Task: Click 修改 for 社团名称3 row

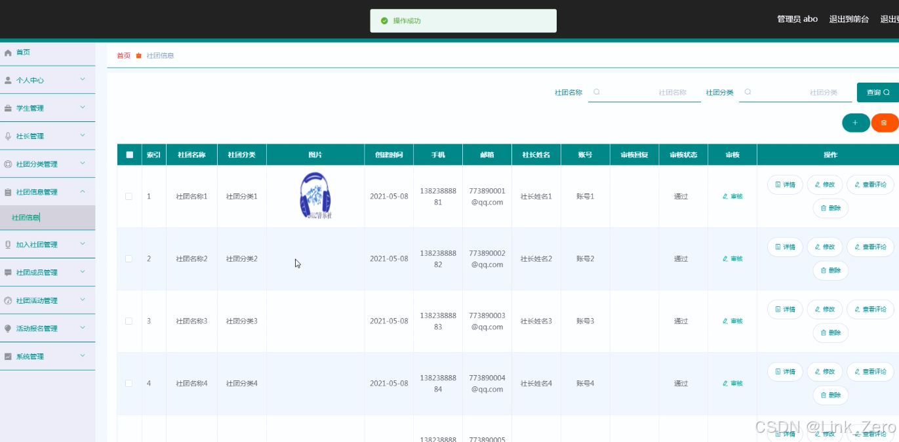Action: [825, 310]
